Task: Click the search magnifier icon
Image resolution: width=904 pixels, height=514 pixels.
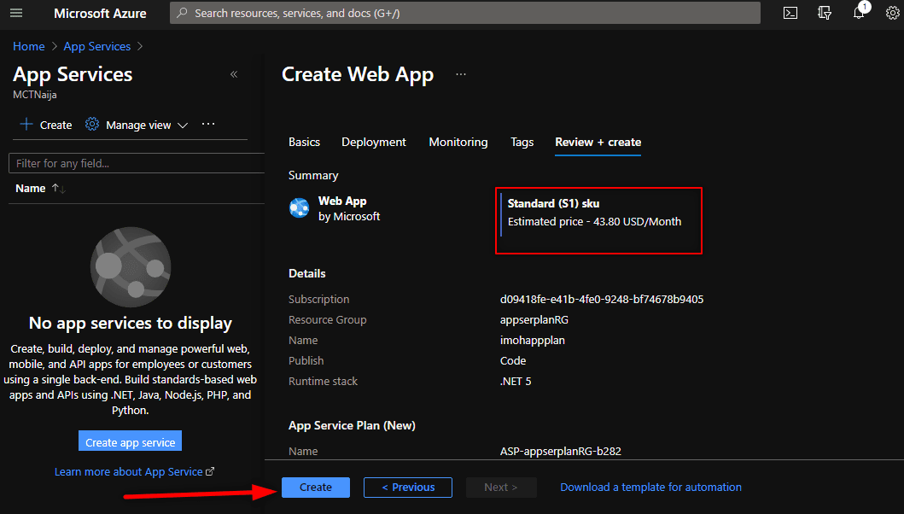Action: (182, 13)
